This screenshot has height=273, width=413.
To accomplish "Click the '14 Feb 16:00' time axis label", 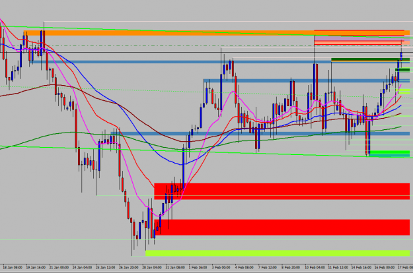I will (x=361, y=268).
